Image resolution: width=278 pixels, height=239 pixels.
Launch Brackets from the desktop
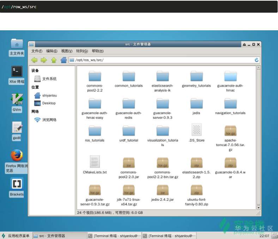17,188
